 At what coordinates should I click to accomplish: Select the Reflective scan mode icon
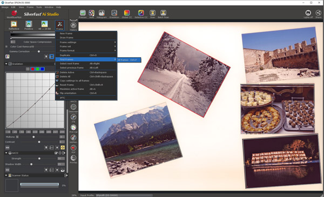[x=14, y=25]
